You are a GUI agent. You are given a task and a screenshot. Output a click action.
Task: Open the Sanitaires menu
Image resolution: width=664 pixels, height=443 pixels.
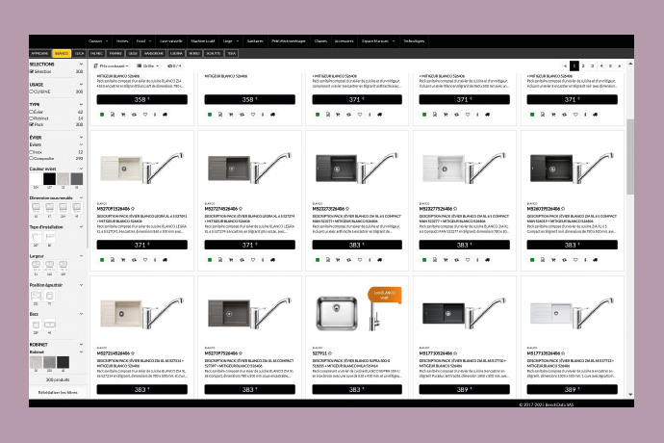tap(255, 41)
